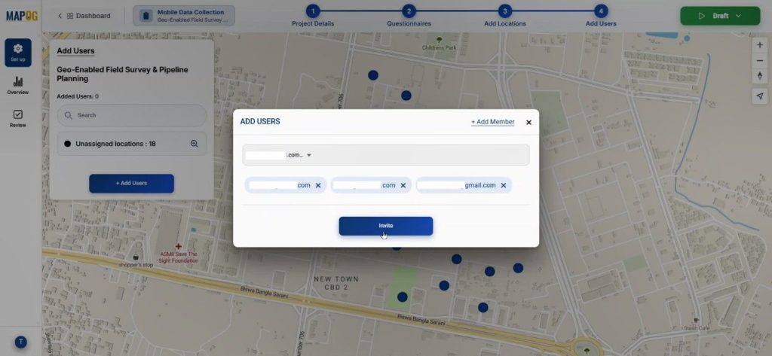The image size is (772, 356).
Task: Open Mobile Data Collection project chip
Action: [x=184, y=16]
